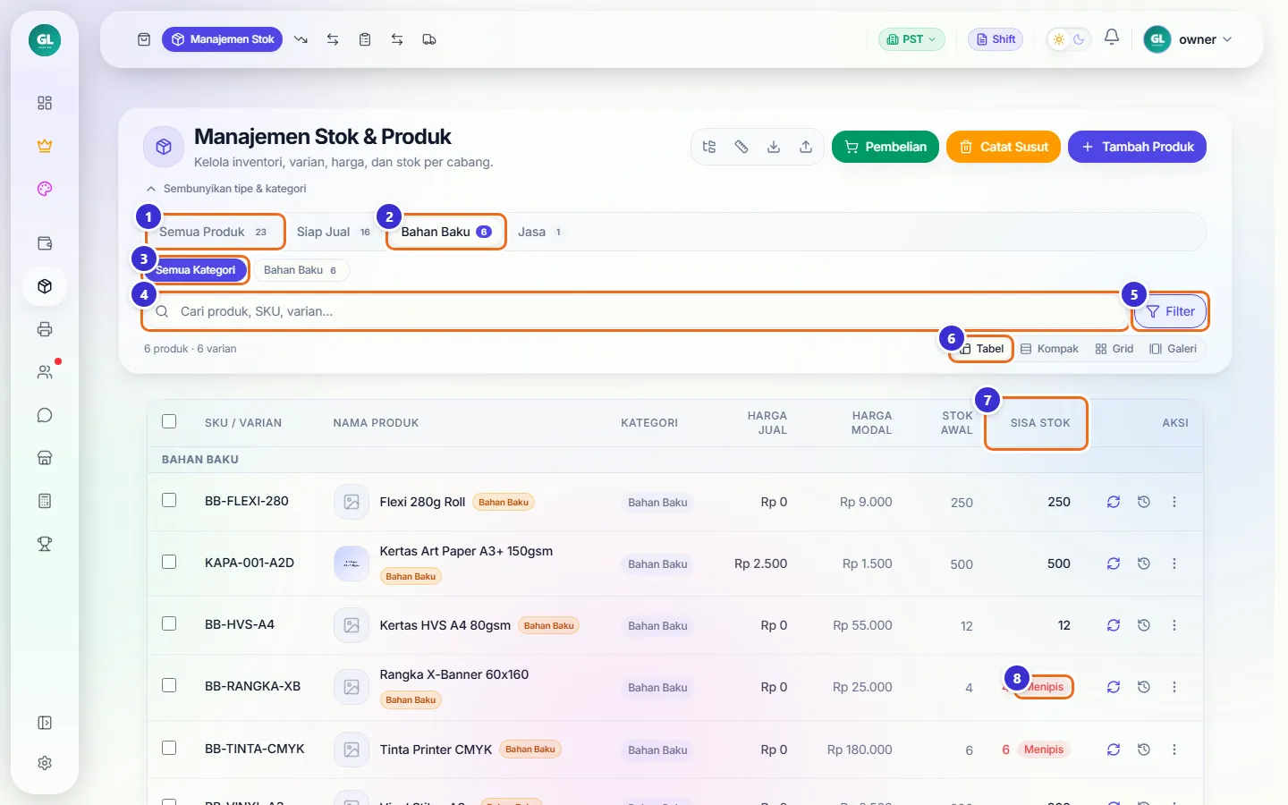The width and height of the screenshot is (1288, 805).
Task: Switch to Semua Produk tab
Action: click(x=213, y=232)
